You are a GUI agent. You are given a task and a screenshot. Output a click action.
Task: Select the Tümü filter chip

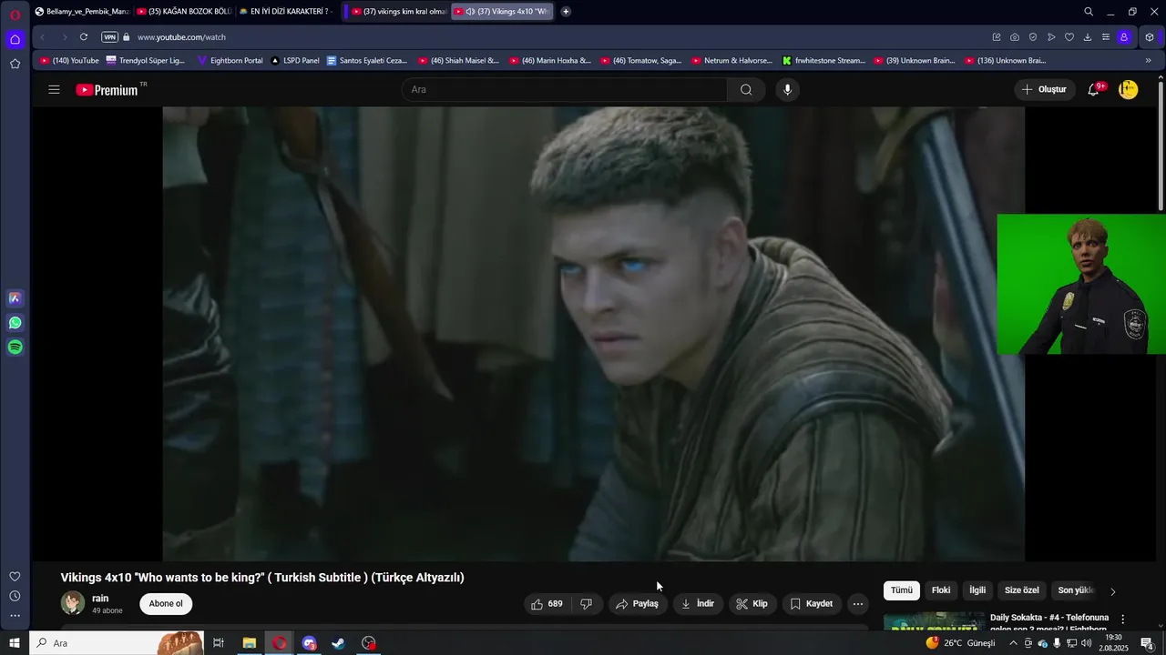click(x=902, y=590)
